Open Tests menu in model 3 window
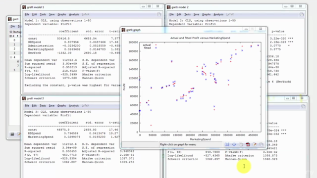 [x=43, y=106]
